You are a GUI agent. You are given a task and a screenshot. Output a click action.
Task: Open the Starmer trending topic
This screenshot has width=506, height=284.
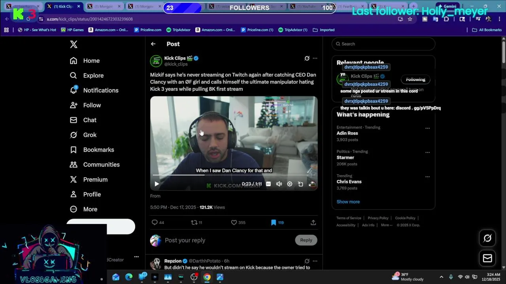click(345, 157)
